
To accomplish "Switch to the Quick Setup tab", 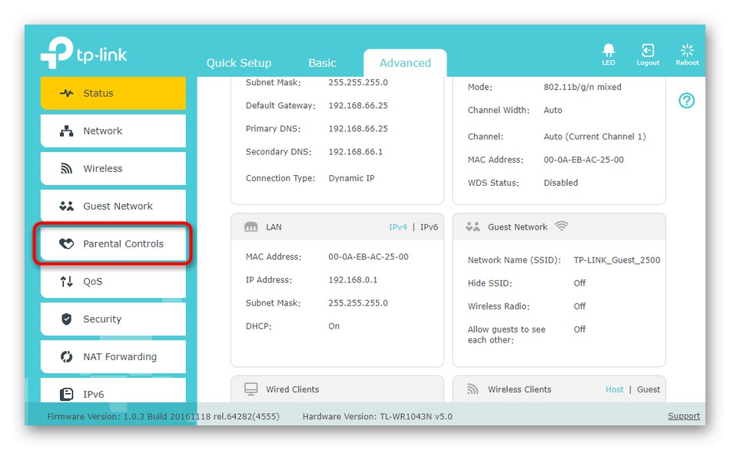I will pyautogui.click(x=239, y=63).
